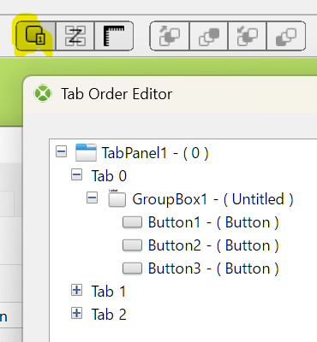317x342 pixels.
Task: Select the Tab 0 label
Action: click(109, 176)
